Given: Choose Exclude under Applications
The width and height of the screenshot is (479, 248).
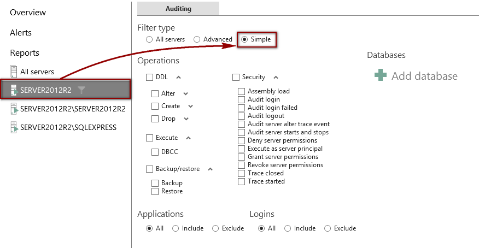Looking at the screenshot, I should [x=215, y=228].
